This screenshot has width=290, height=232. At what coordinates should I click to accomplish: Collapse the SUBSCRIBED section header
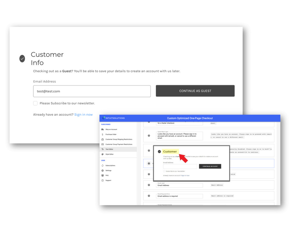pyautogui.click(x=106, y=124)
